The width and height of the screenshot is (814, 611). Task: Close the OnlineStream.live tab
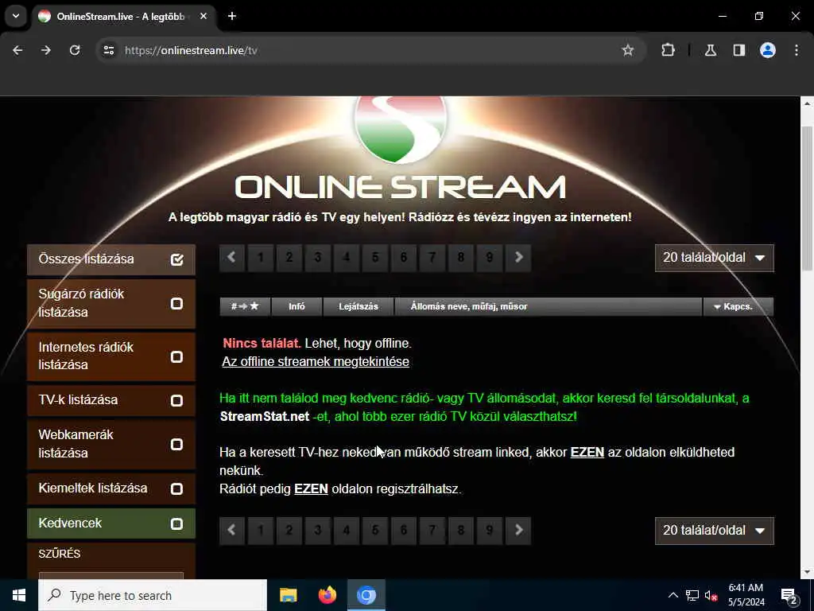(203, 16)
